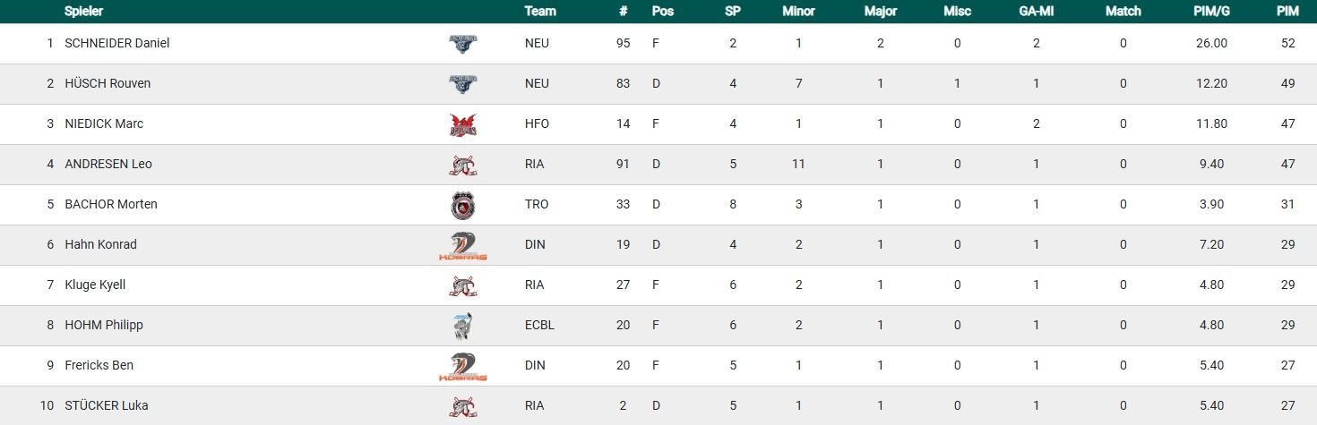Image resolution: width=1317 pixels, height=425 pixels.
Task: Click Kobras logo beside Frericks Ben
Action: pyautogui.click(x=462, y=367)
